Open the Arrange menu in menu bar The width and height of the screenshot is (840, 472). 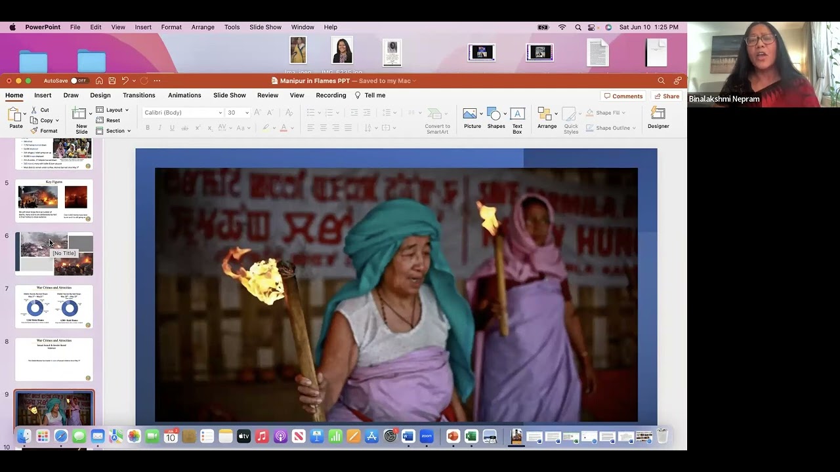point(203,27)
